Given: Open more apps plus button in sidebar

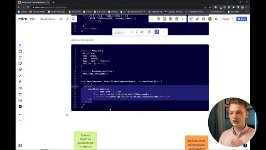Looking at the screenshot, I should click(x=20, y=107).
